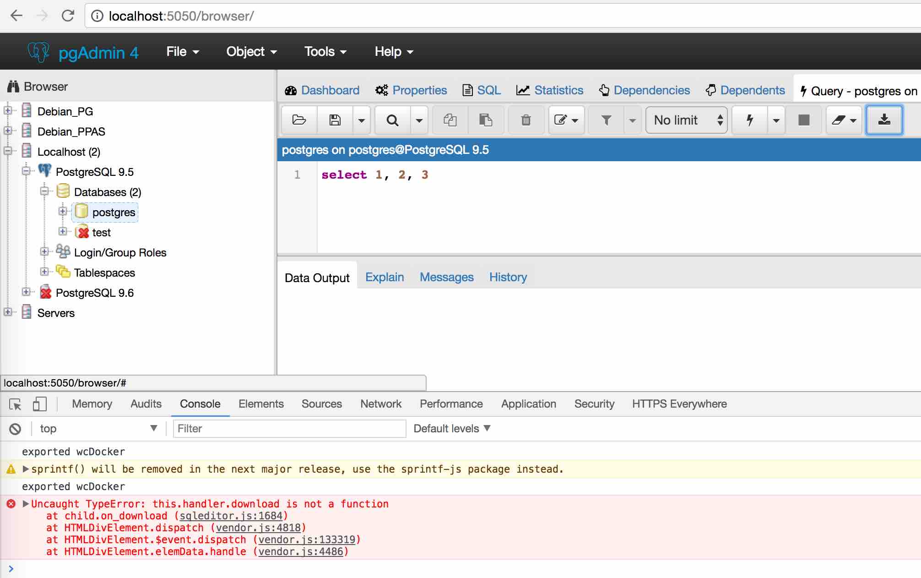
Task: Switch to the Dashboard tab
Action: tap(322, 90)
